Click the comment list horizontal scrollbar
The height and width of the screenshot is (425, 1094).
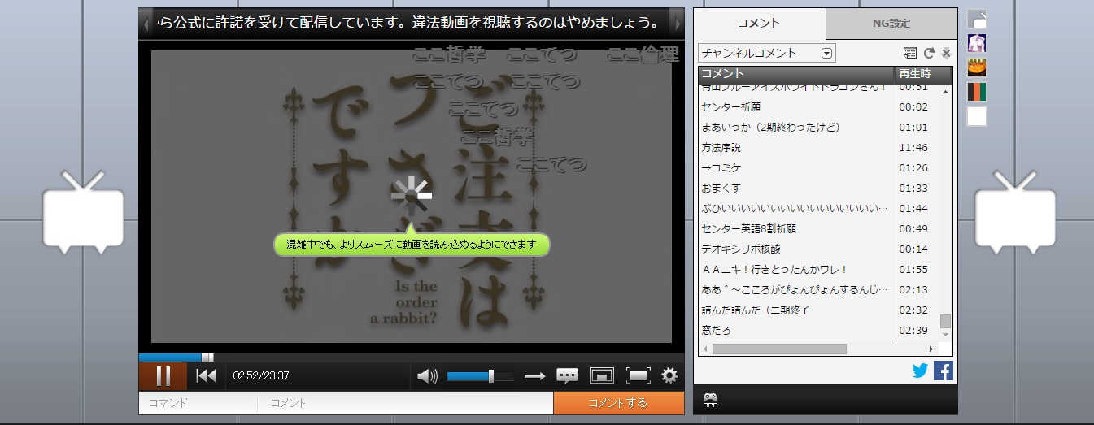[819, 349]
